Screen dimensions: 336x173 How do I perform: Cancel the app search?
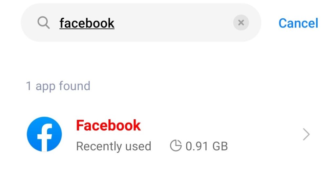(x=298, y=23)
